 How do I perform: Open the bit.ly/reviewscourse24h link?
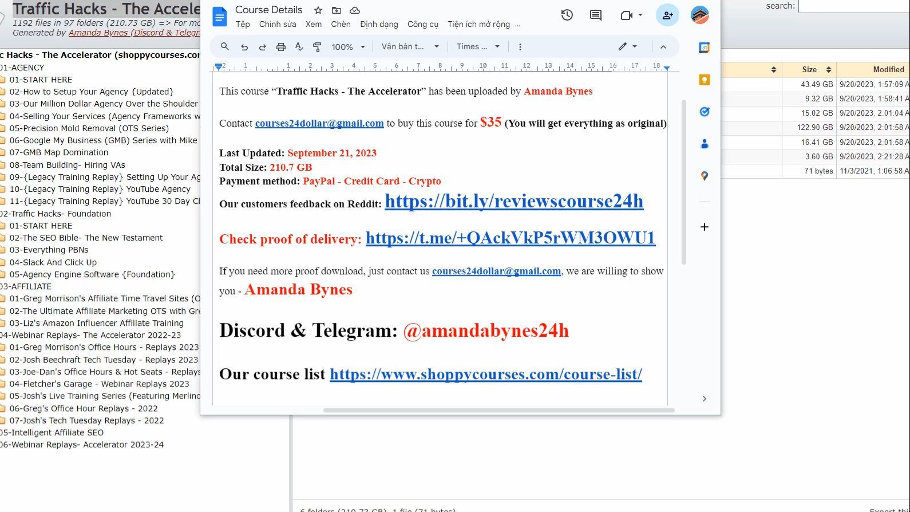[x=514, y=201]
